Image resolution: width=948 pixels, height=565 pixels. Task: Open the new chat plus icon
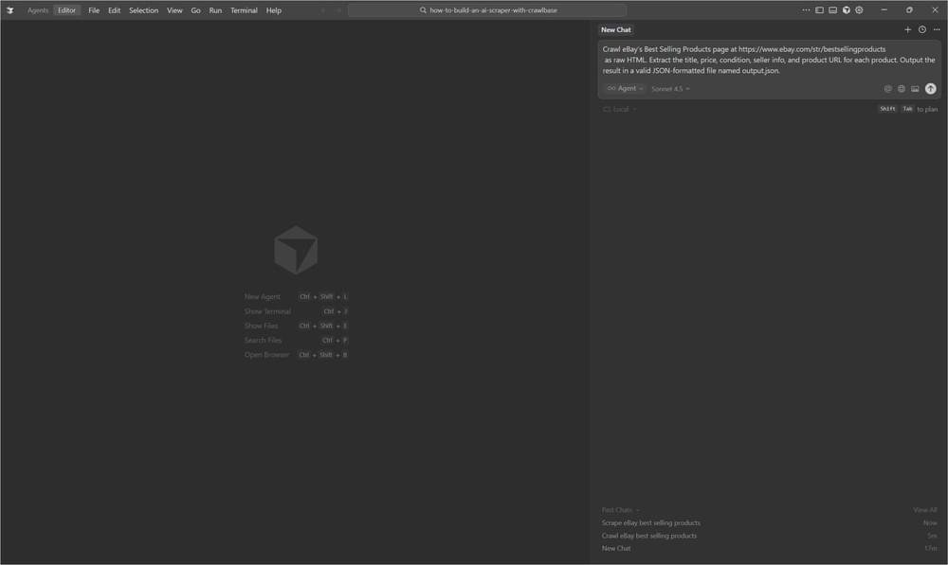pos(907,29)
